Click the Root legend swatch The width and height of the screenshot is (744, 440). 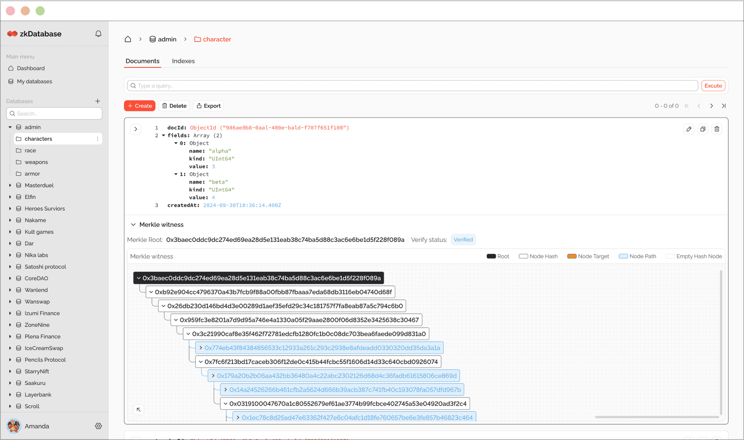coord(491,256)
